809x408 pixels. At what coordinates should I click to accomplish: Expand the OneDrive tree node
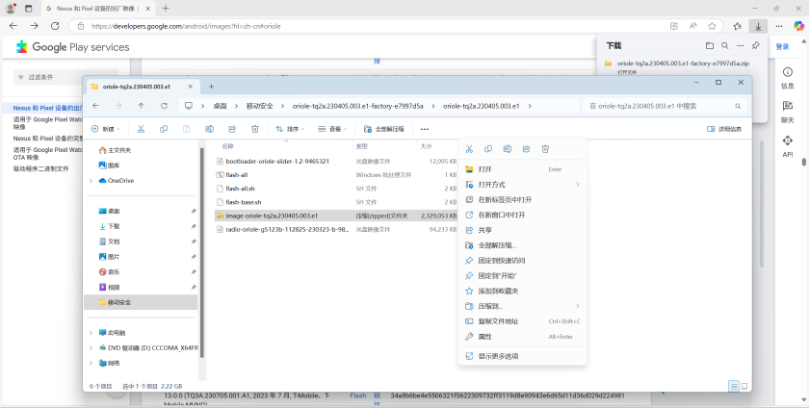click(91, 180)
